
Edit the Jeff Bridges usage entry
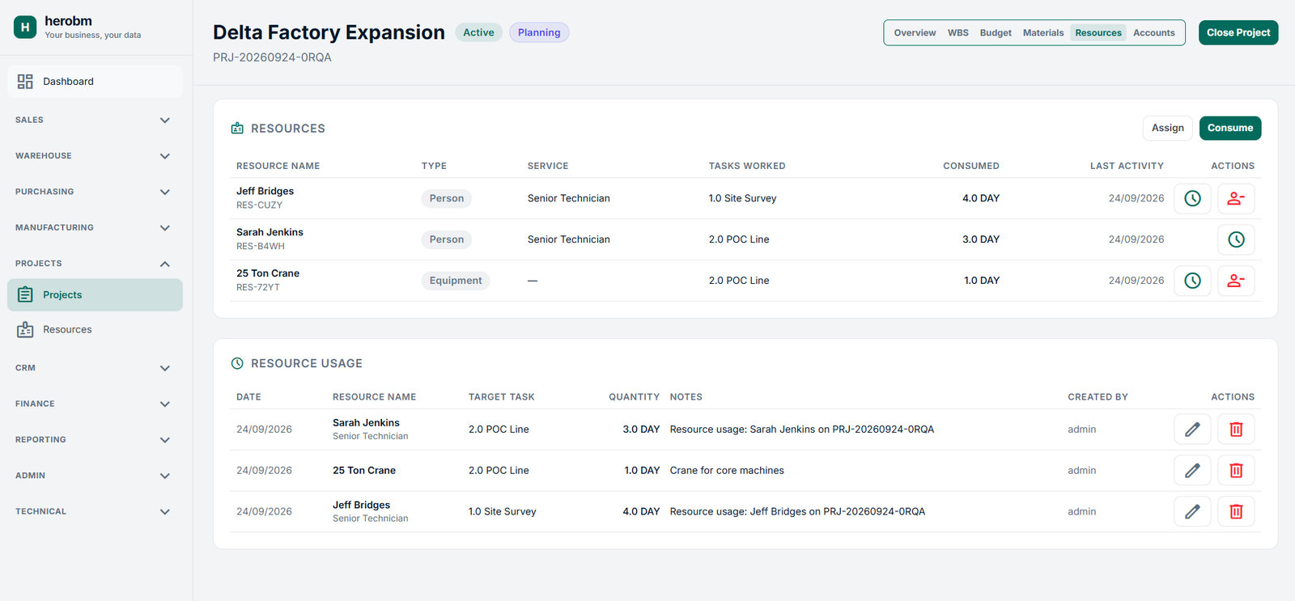coord(1192,511)
